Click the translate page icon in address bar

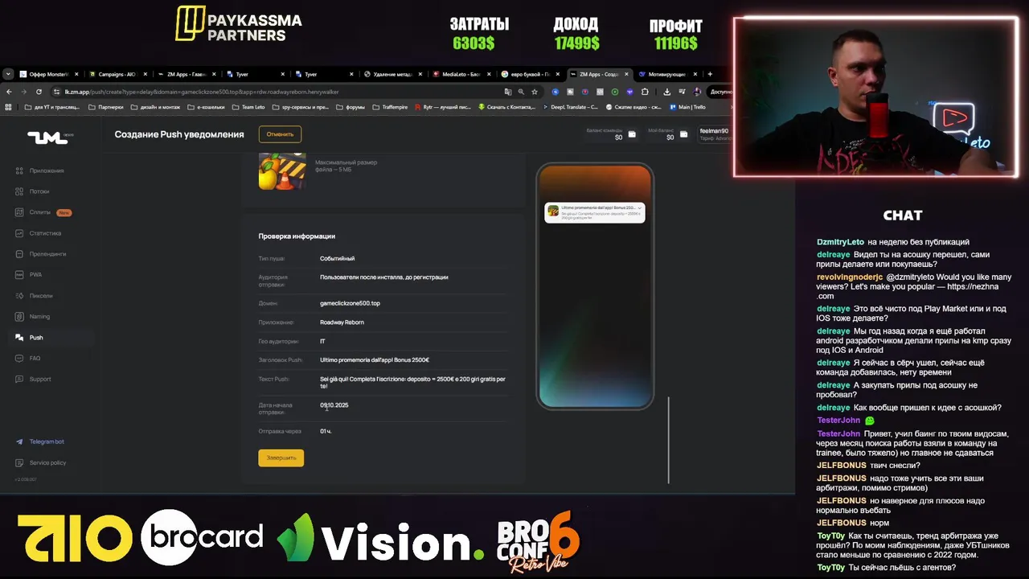[509, 92]
